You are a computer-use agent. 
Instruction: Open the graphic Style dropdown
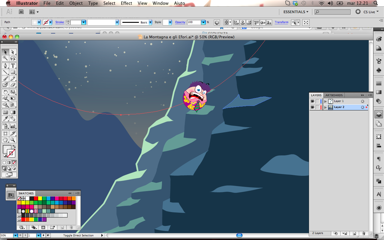pyautogui.click(x=170, y=22)
